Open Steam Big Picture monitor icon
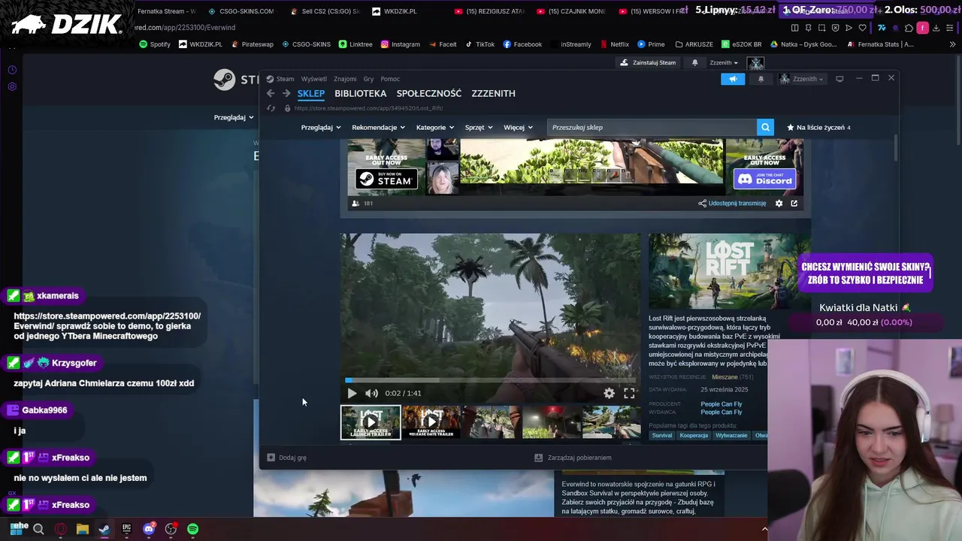The height and width of the screenshot is (541, 962). (839, 79)
